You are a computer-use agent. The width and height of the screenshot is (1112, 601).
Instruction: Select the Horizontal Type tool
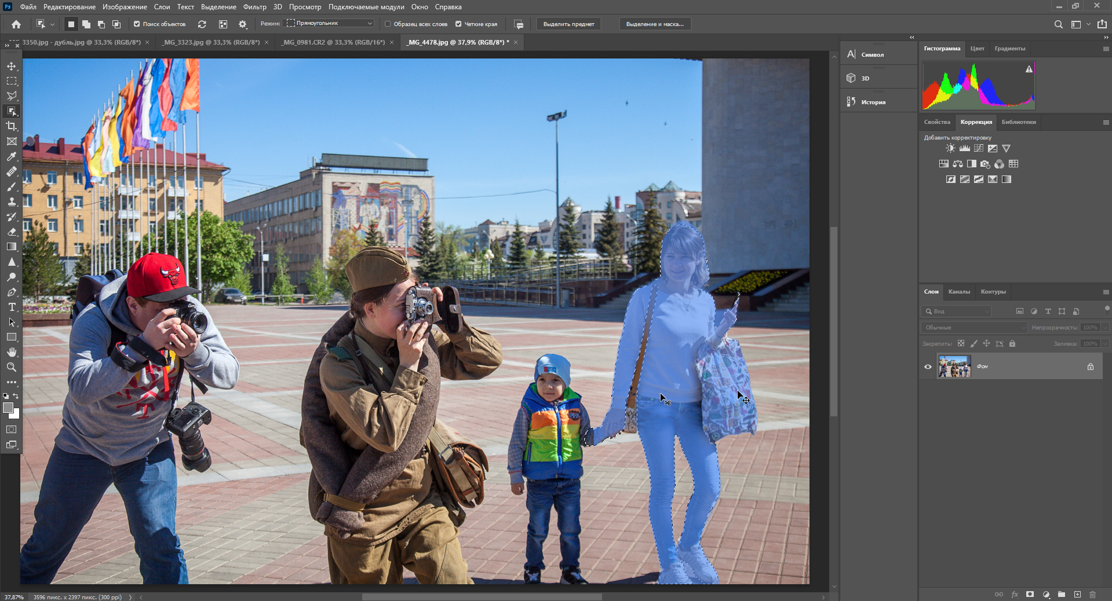12,307
